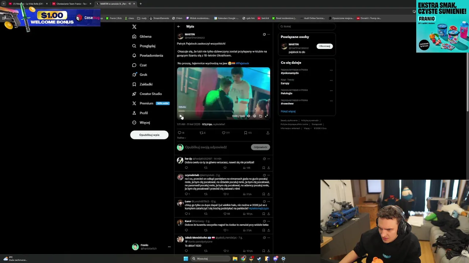Click the X search field Szukaj

tap(307, 26)
